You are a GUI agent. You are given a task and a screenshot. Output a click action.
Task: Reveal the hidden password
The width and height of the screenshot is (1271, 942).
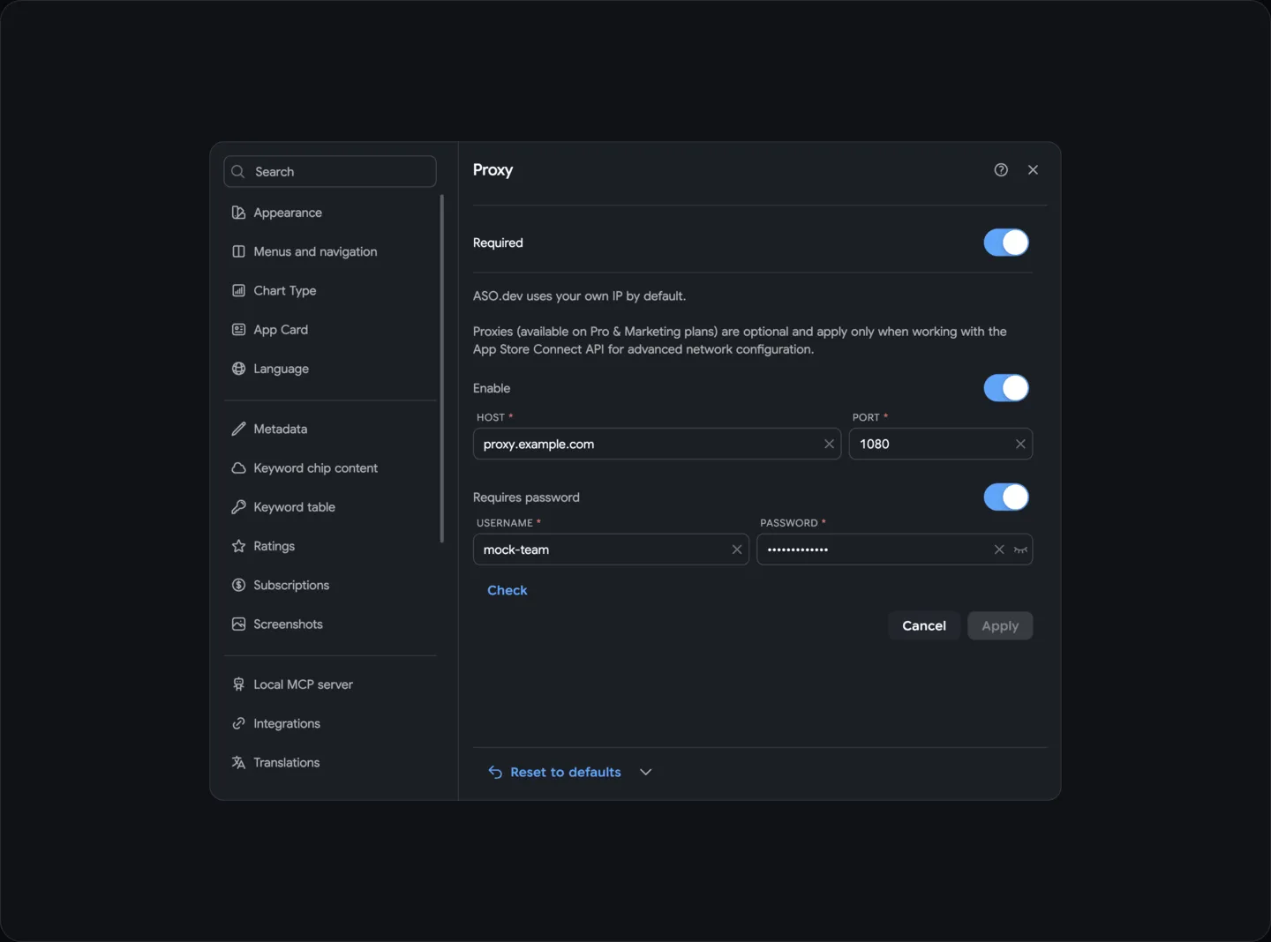(x=1020, y=549)
